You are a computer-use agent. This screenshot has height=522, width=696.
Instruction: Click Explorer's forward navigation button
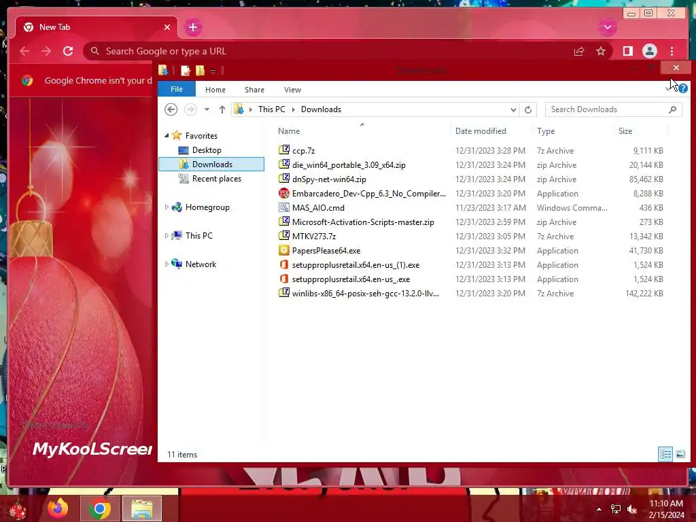coord(190,109)
